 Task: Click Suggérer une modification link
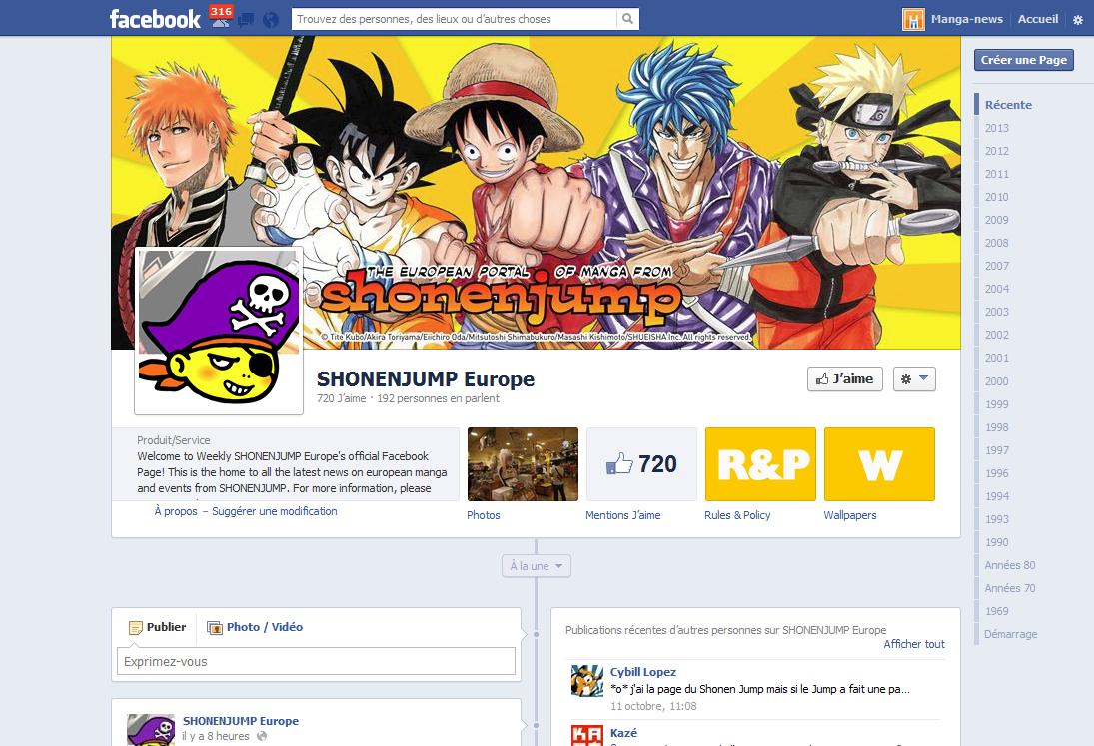click(x=274, y=511)
